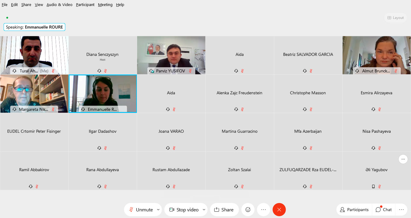Click headset icon on Emmanuelle ROURE video label

click(83, 109)
